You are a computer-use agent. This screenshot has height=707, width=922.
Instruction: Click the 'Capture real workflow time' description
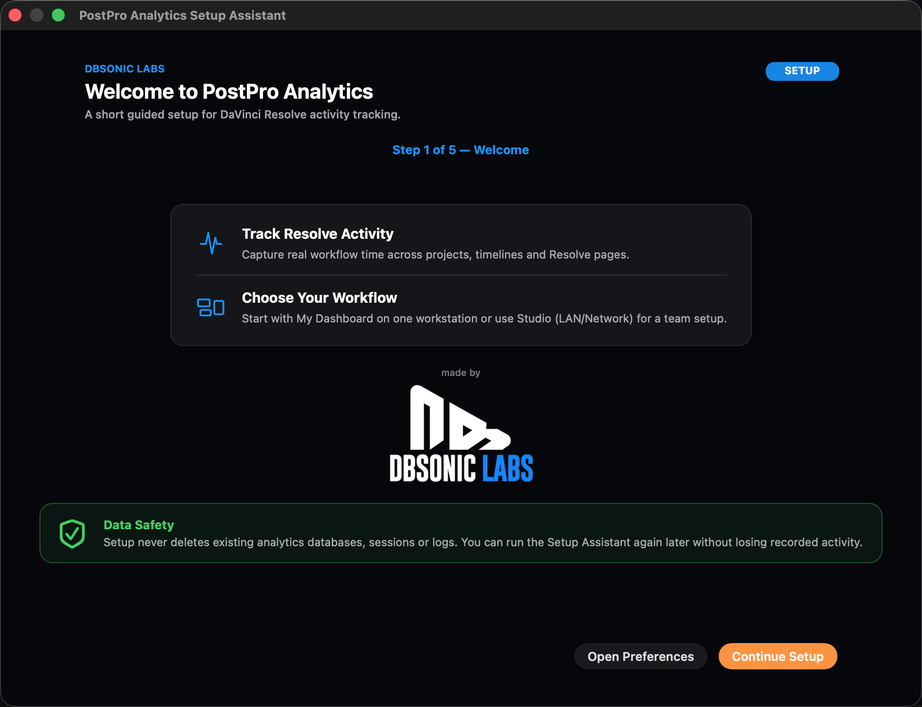(436, 254)
